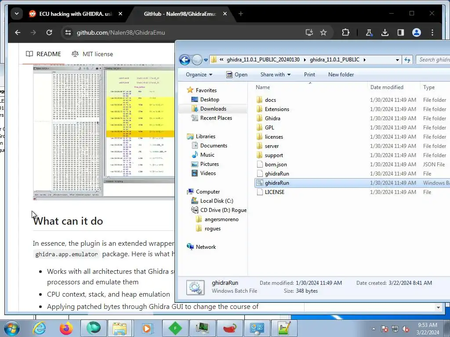Open a new Chrome tab
This screenshot has width=450, height=337.
(x=241, y=14)
